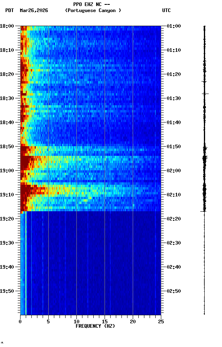Image resolution: width=222 pixels, height=347 pixels.
Task: Click the 'PDT' timezone label
Action: (x=10, y=10)
